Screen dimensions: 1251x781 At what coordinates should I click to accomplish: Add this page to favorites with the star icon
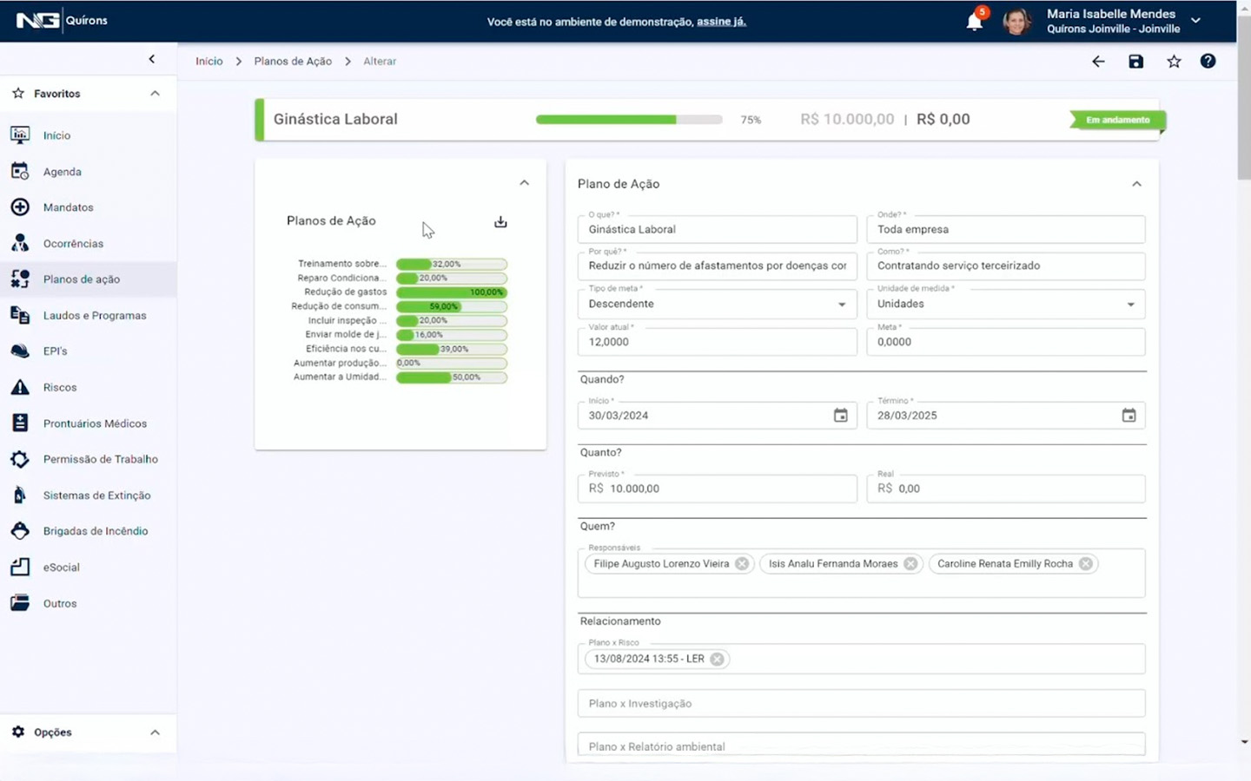tap(1174, 62)
